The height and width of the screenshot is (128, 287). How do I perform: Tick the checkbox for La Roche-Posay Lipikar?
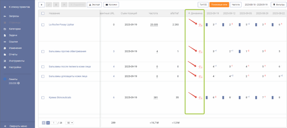(x=43, y=25)
